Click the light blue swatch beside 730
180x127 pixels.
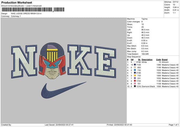[x=135, y=70]
